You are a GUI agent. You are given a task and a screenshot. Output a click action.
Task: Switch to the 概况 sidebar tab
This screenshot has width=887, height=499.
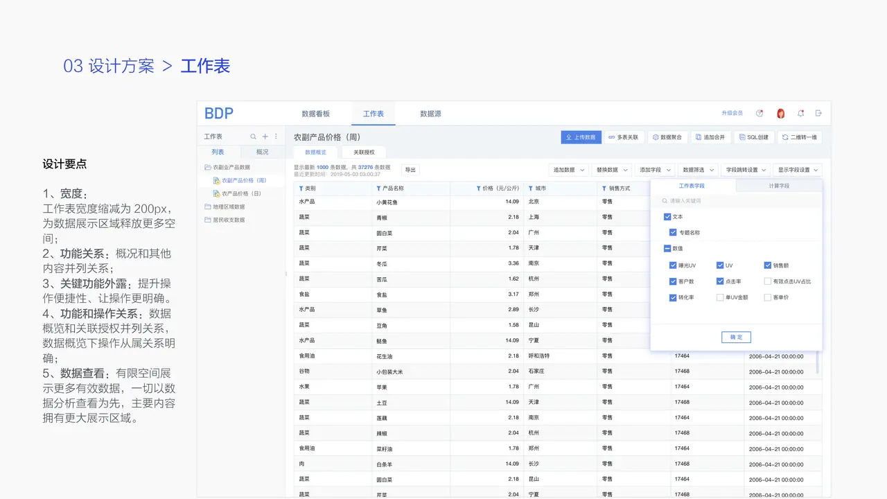coord(262,152)
